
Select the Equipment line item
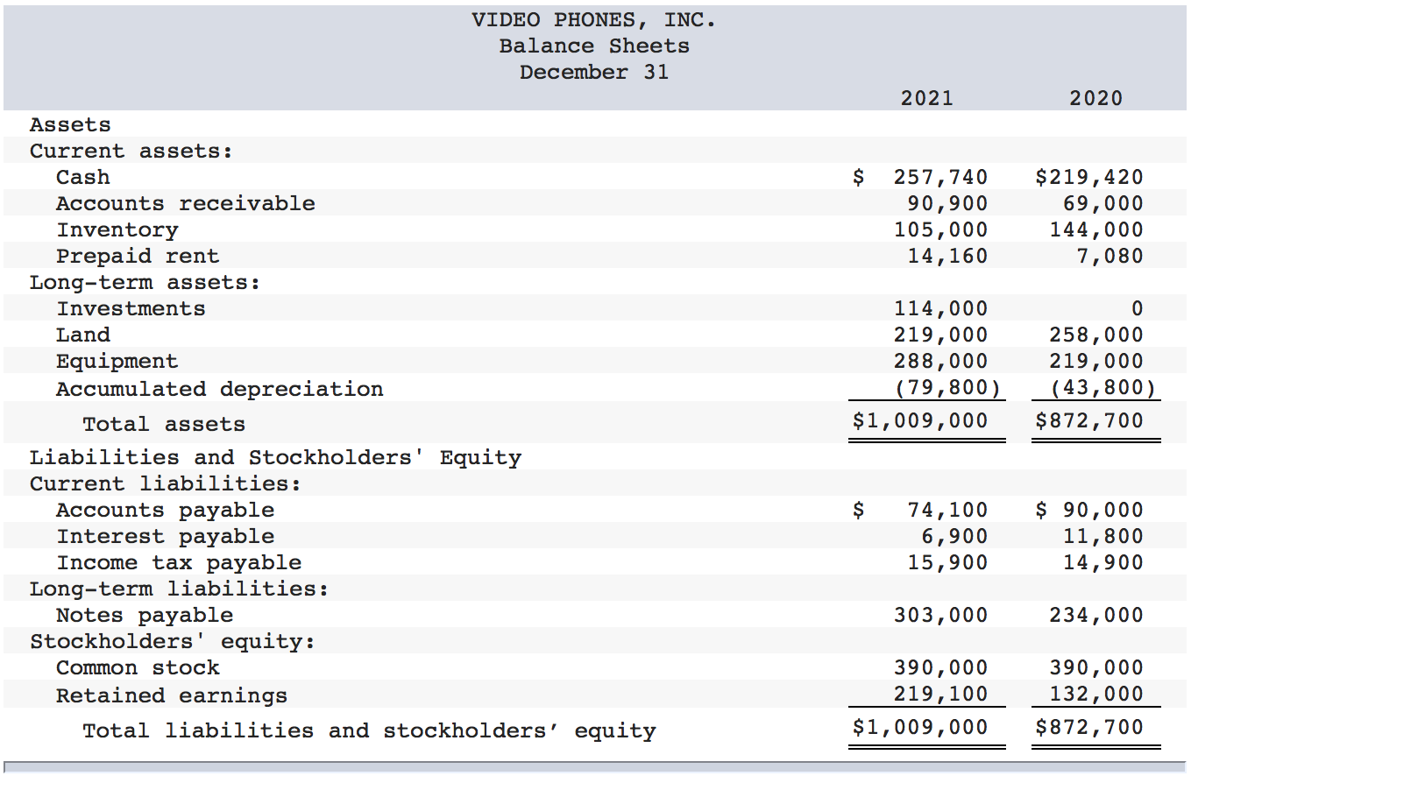coord(117,361)
